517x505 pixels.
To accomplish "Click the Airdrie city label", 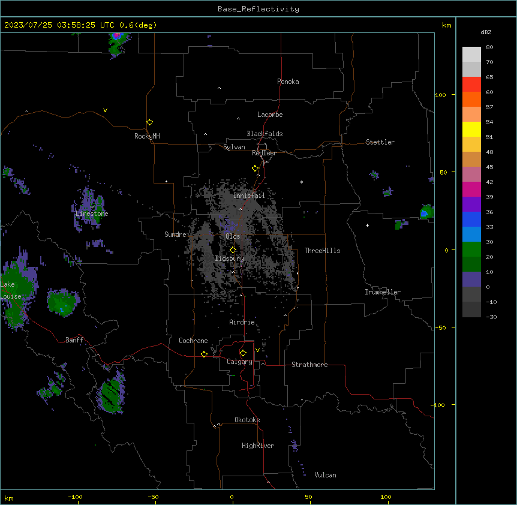I will pyautogui.click(x=242, y=322).
